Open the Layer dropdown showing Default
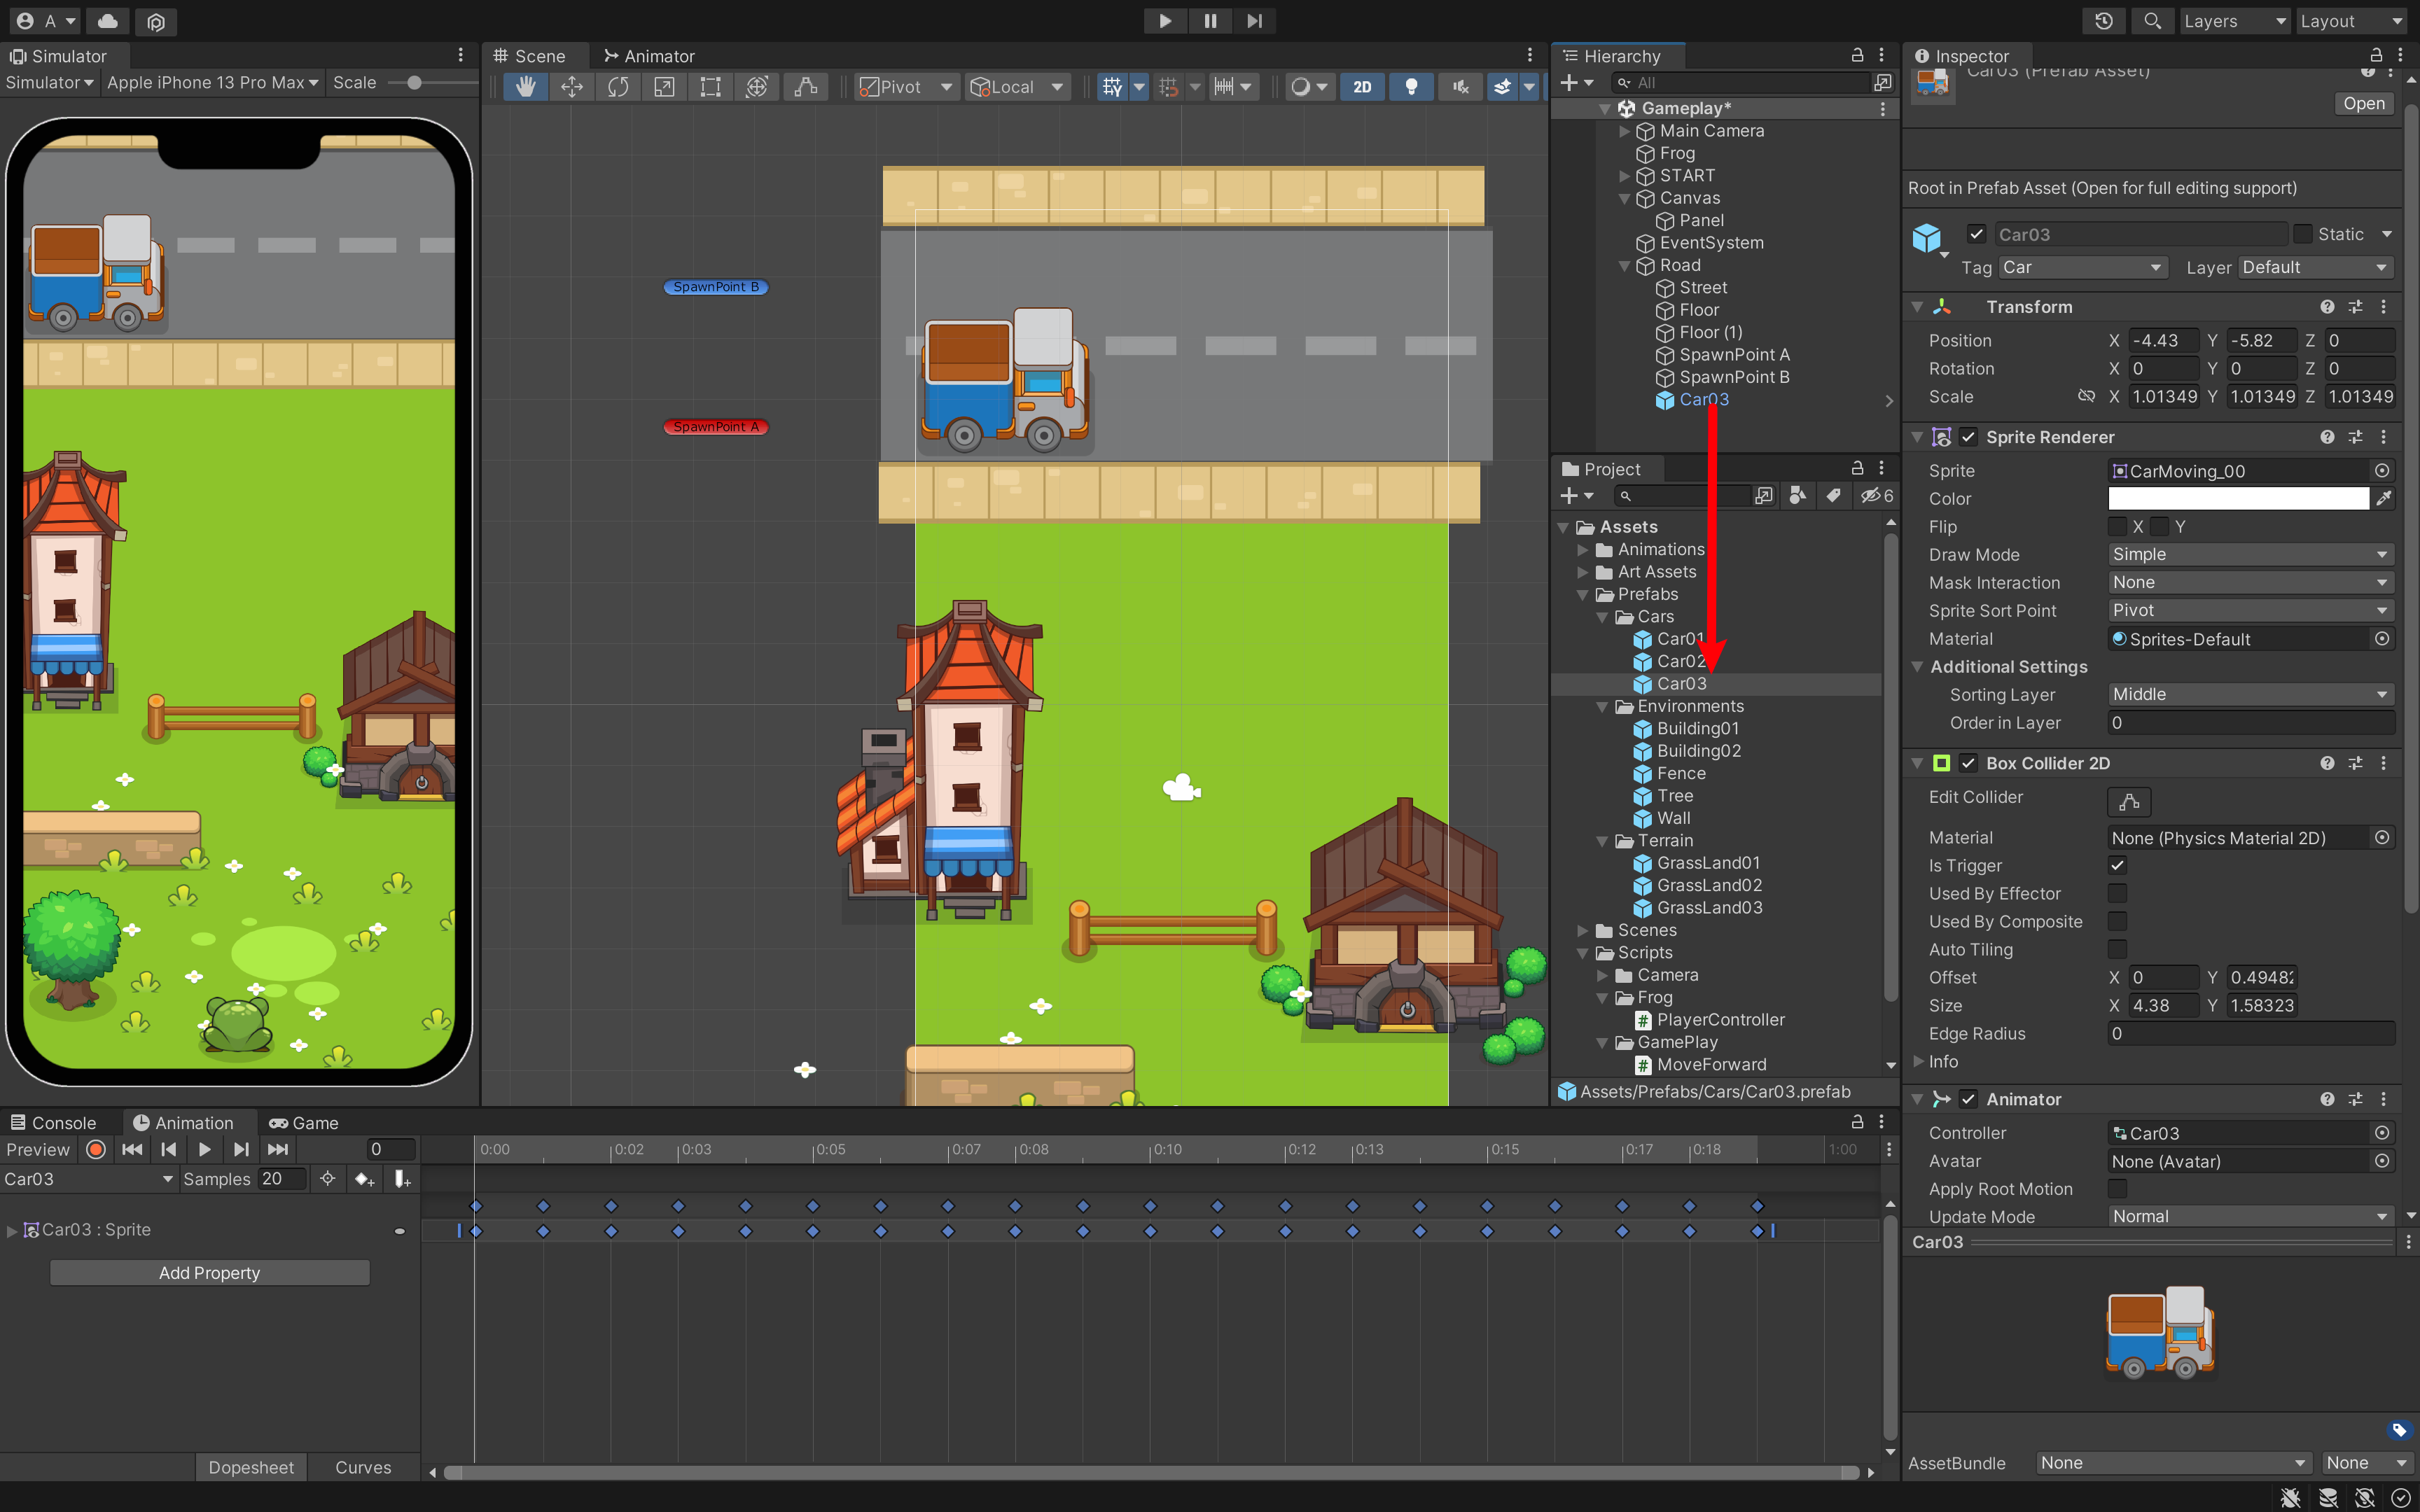The height and width of the screenshot is (1512, 2420). pos(2315,267)
